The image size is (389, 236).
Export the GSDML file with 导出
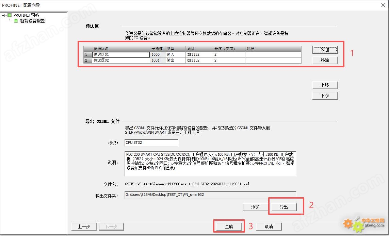pos(284,207)
